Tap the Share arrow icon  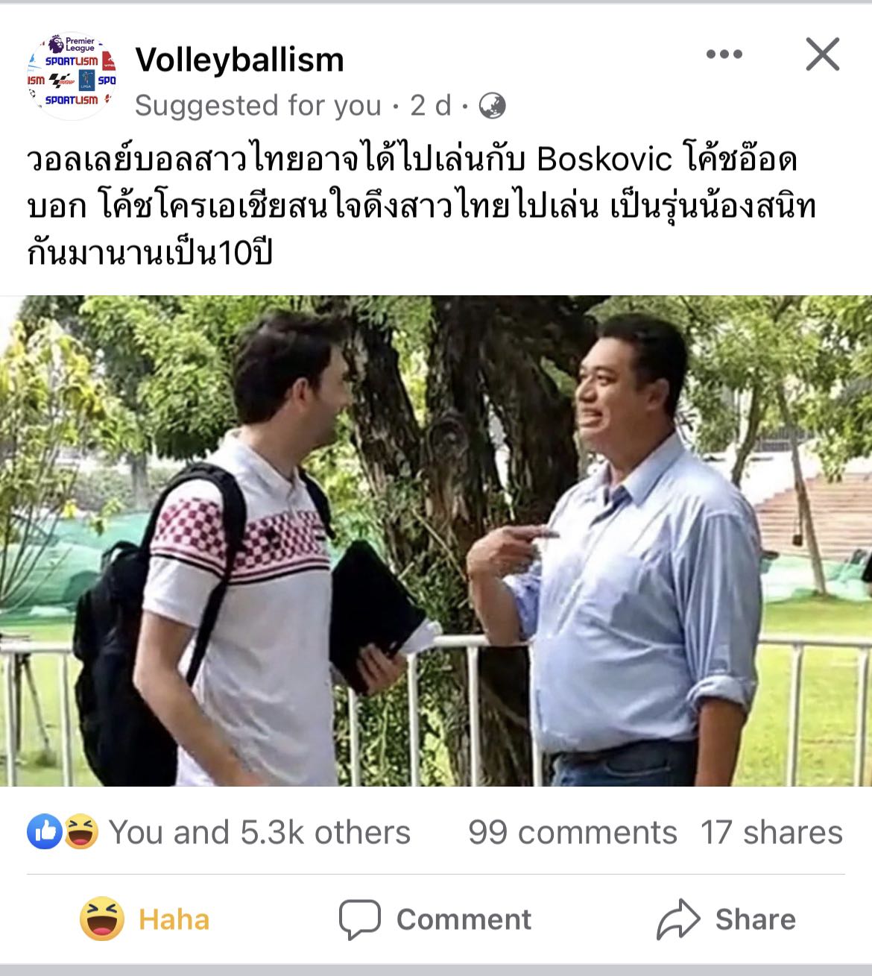coord(678,919)
